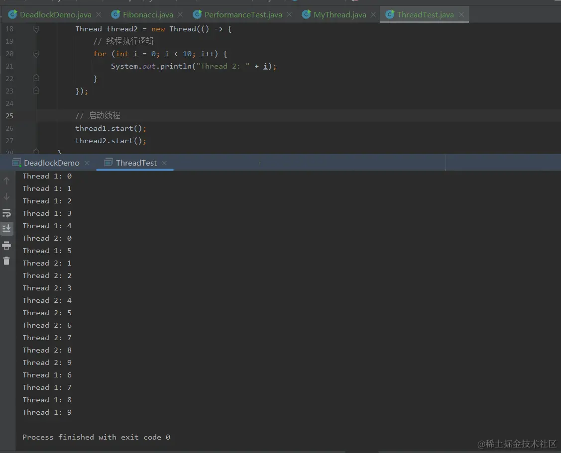Click console line "Thread 1: 5"

click(47, 251)
